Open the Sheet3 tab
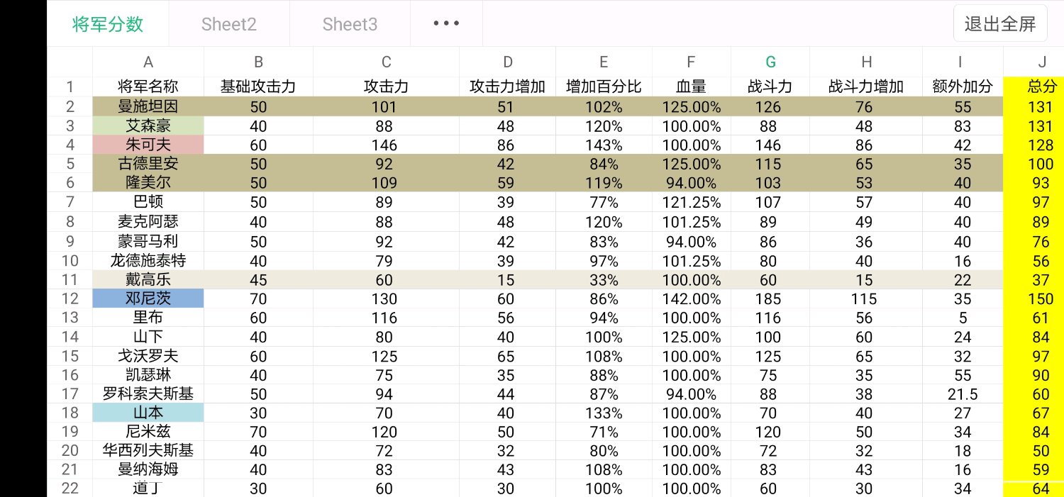Screen dimensions: 1064x497 (350, 24)
